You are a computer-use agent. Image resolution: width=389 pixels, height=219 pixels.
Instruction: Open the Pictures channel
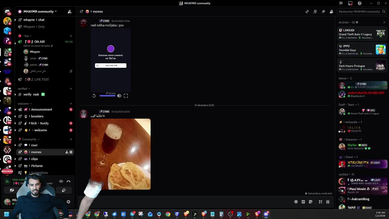pos(45,166)
